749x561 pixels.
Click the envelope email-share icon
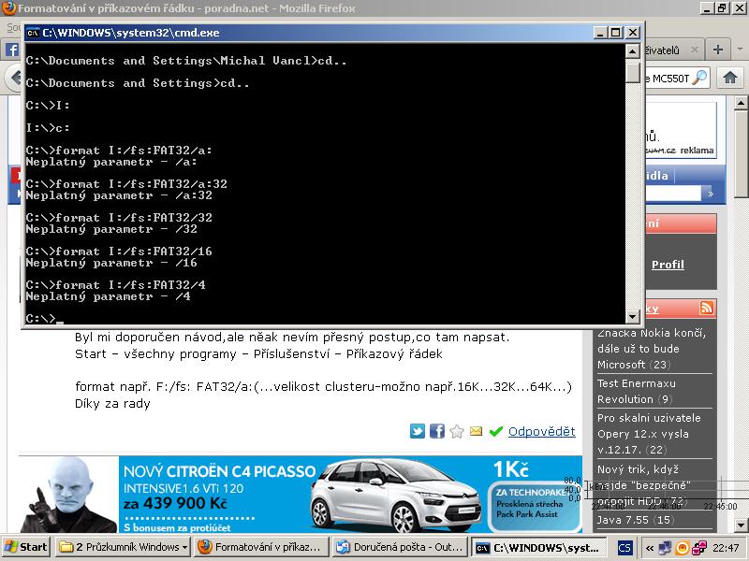click(476, 431)
